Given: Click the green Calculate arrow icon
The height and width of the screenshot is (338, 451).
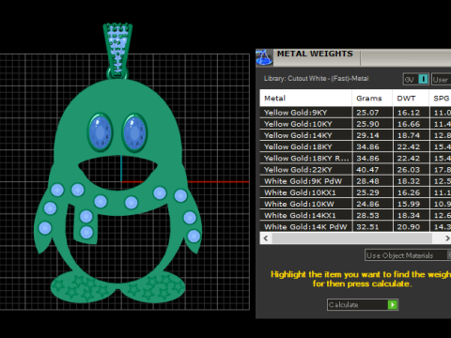Looking at the screenshot, I should pyautogui.click(x=392, y=304).
